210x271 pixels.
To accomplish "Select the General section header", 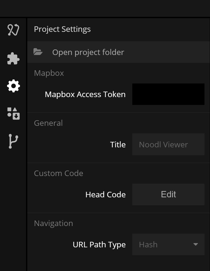I will pos(48,123).
